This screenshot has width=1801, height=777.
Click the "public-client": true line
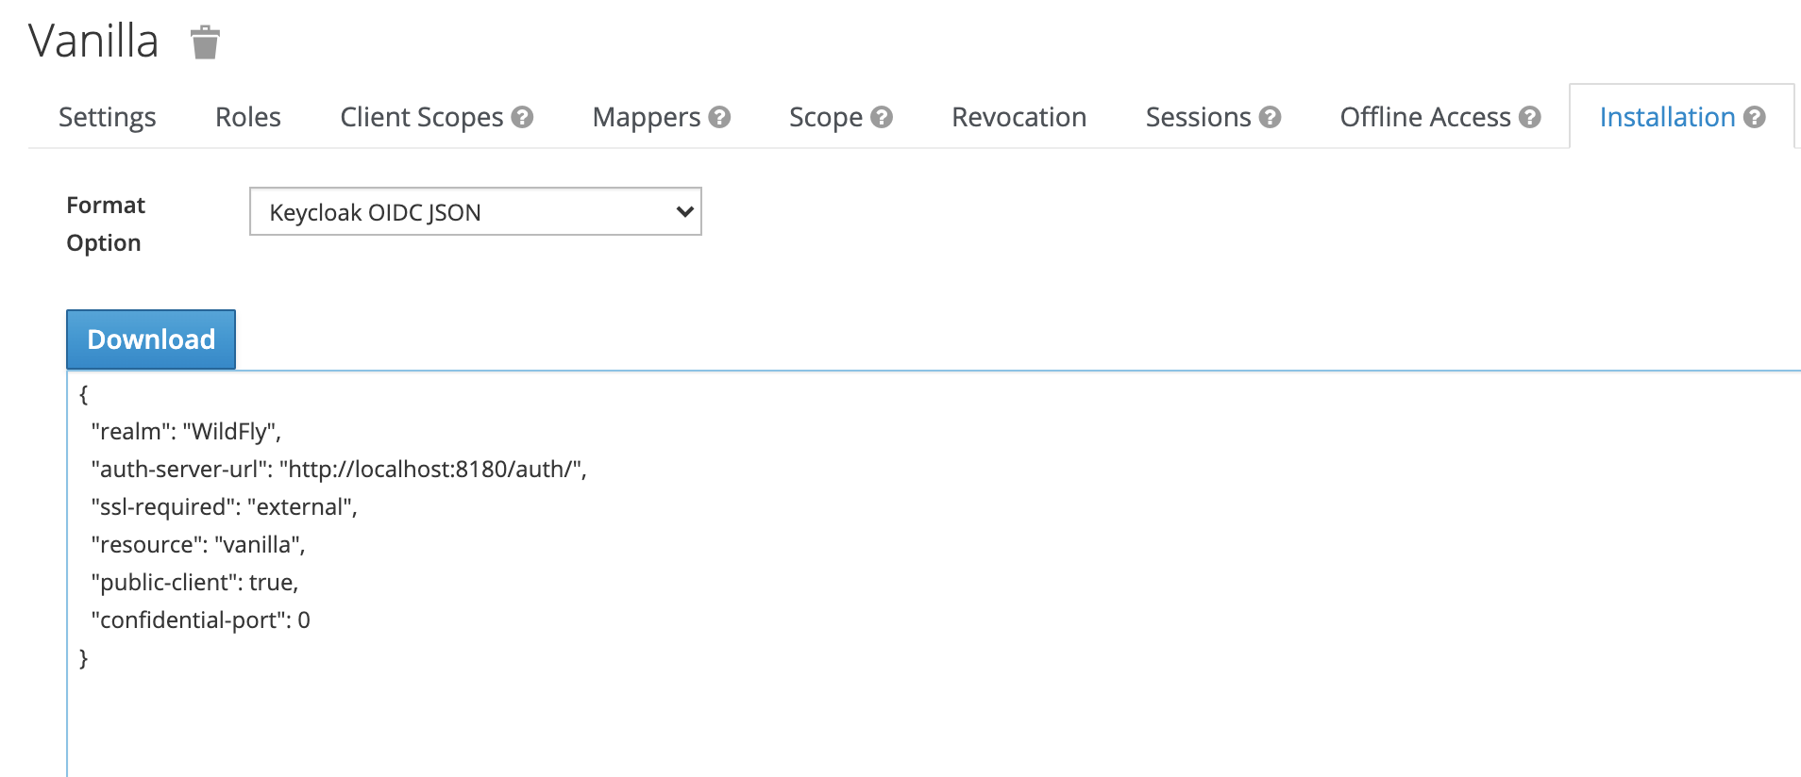point(194,583)
